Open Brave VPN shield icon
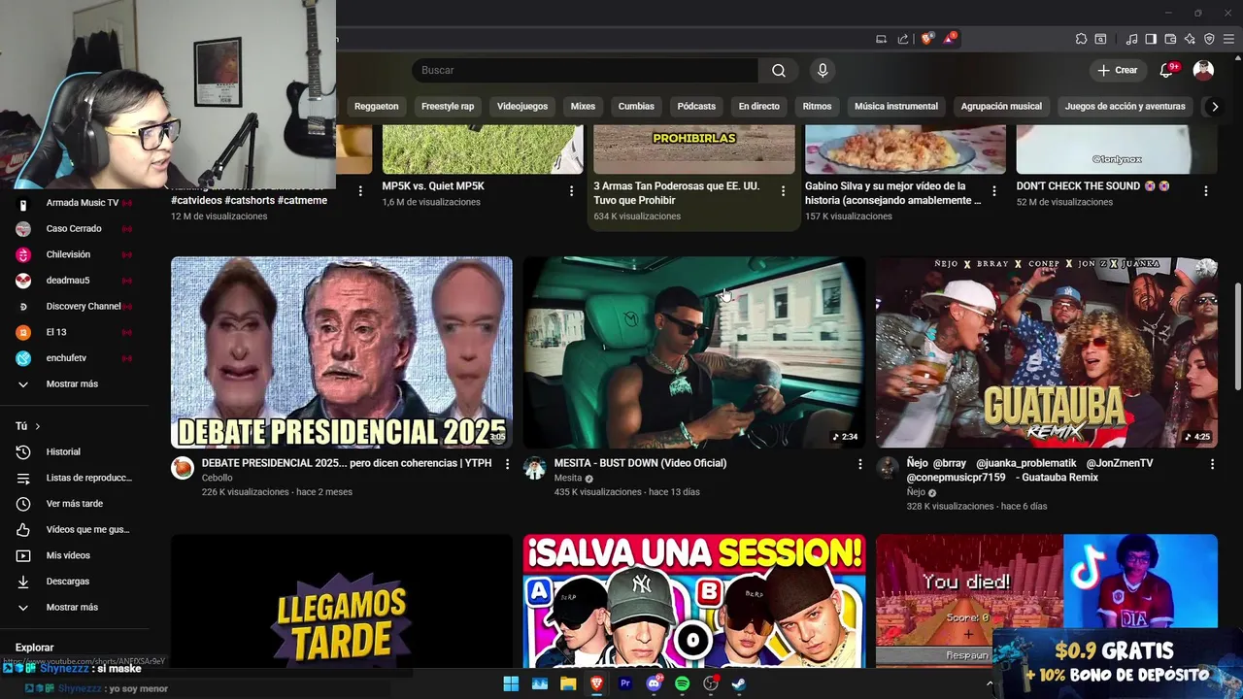This screenshot has height=699, width=1243. 1209,39
